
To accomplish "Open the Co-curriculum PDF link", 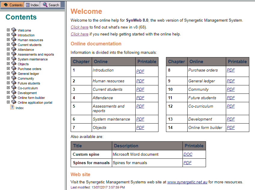I will pyautogui.click(x=231, y=106).
